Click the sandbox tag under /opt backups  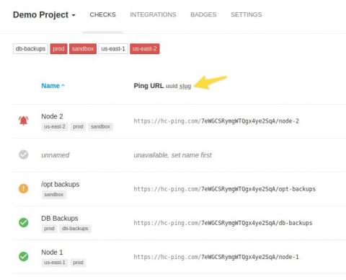[x=54, y=194]
